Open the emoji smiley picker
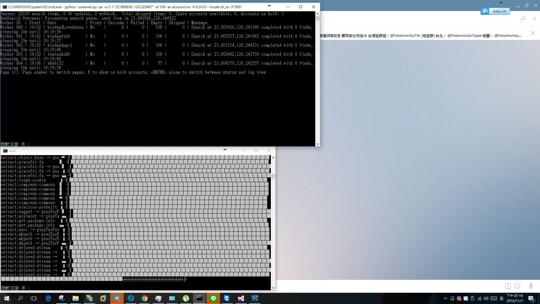The image size is (540, 304). [x=517, y=286]
